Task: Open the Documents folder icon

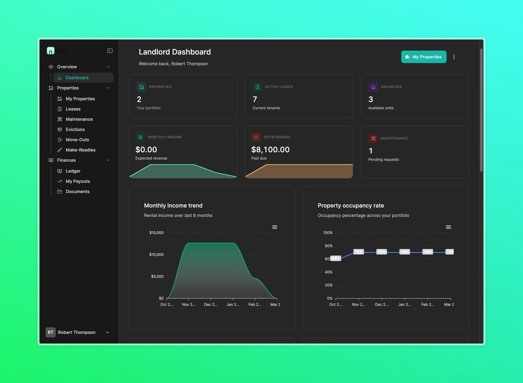Action: click(60, 191)
